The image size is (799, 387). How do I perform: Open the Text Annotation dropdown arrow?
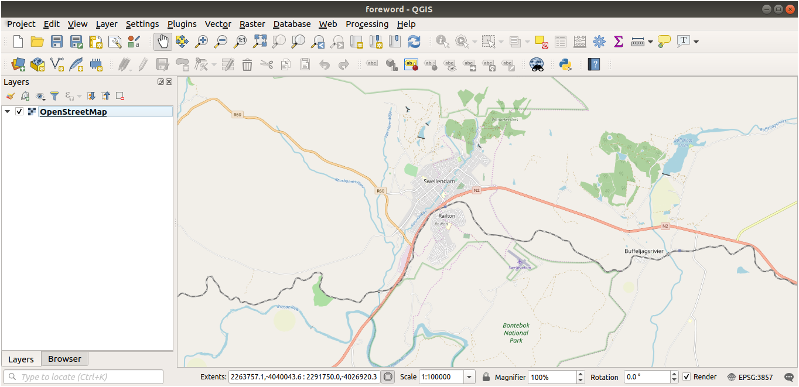click(695, 42)
